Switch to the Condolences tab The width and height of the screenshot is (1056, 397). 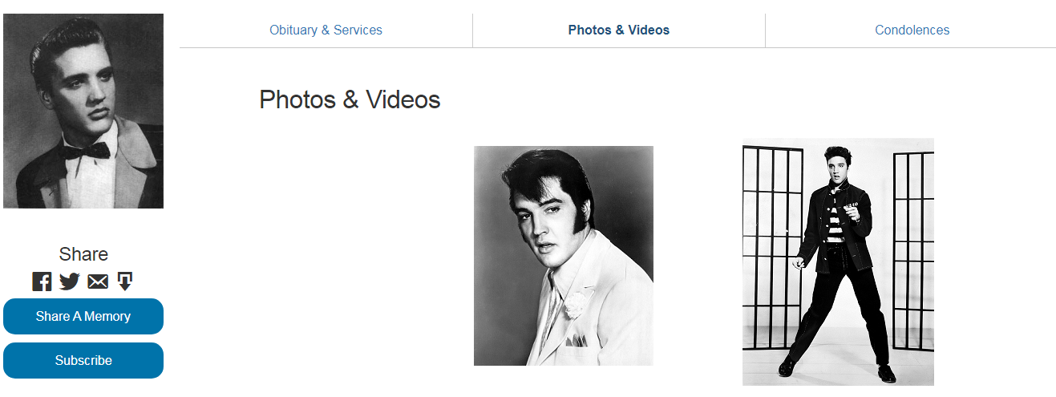pos(912,30)
